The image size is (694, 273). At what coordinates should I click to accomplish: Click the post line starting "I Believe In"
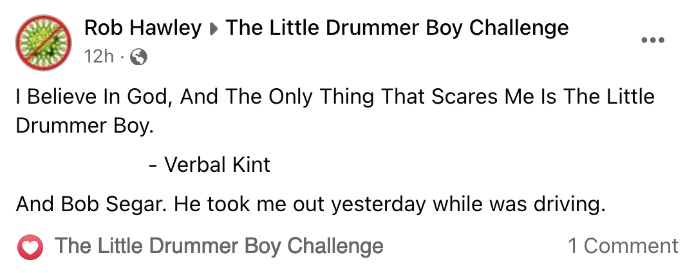pos(335,97)
